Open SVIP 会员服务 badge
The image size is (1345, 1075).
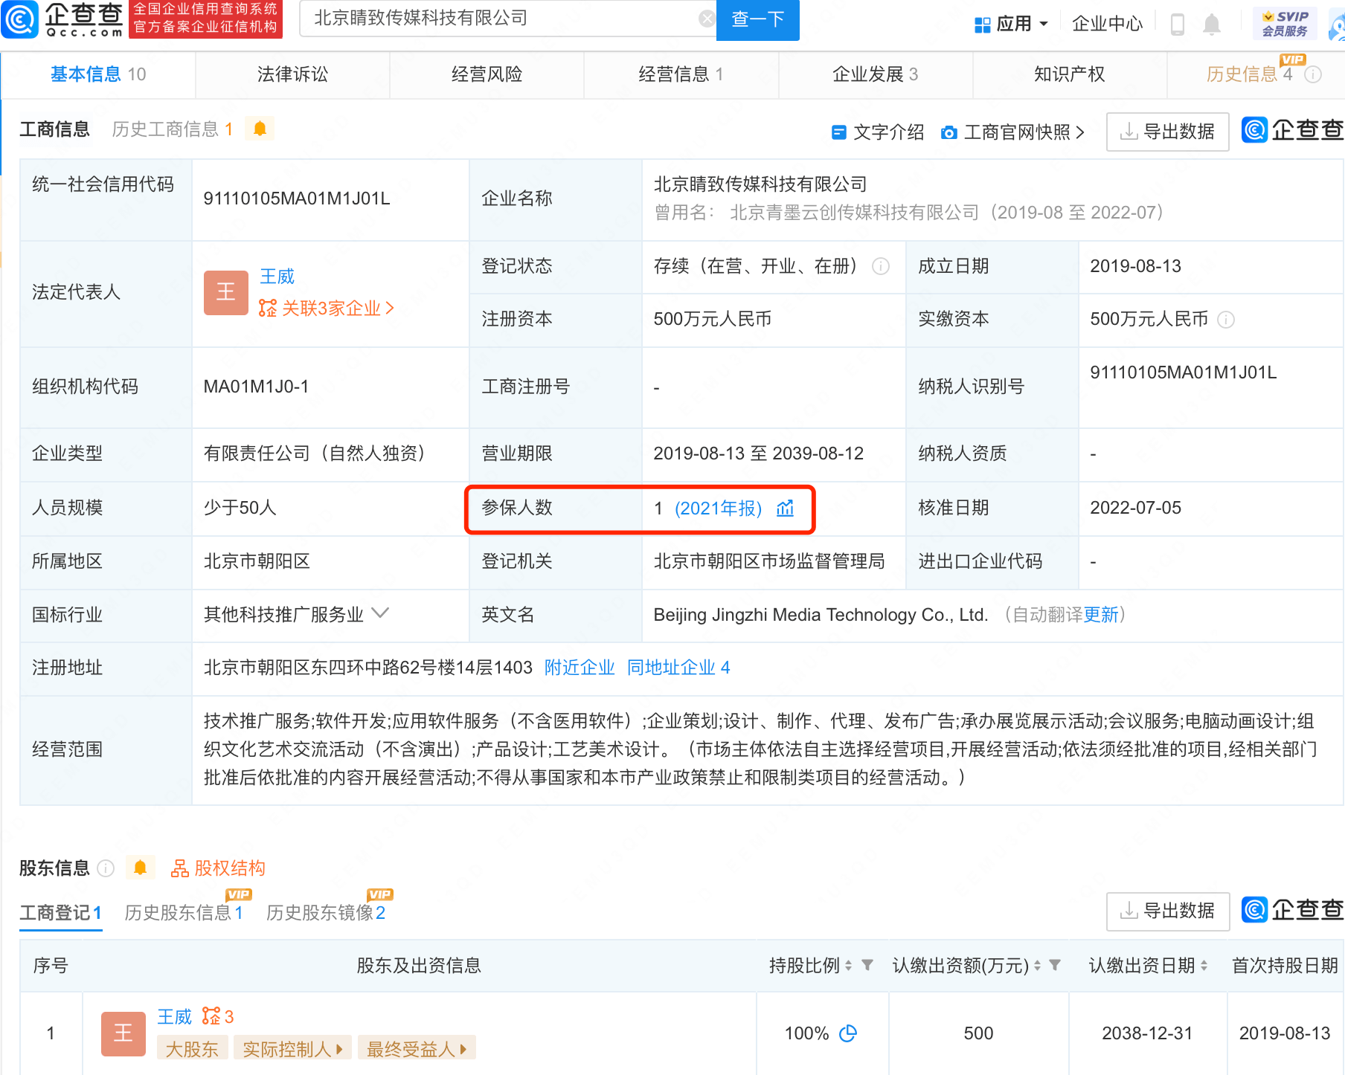[1285, 24]
